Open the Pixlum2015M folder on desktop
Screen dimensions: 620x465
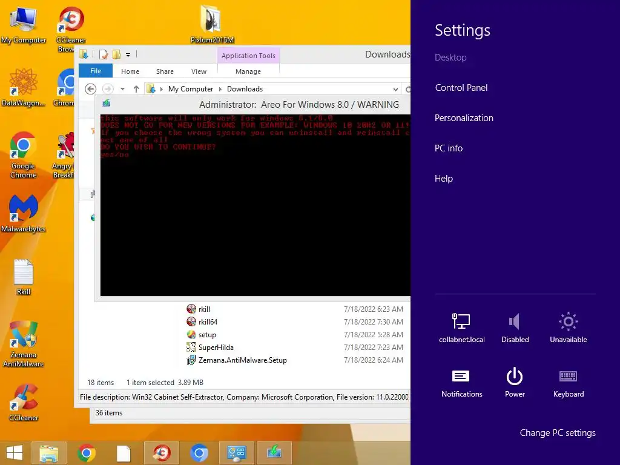click(x=212, y=24)
